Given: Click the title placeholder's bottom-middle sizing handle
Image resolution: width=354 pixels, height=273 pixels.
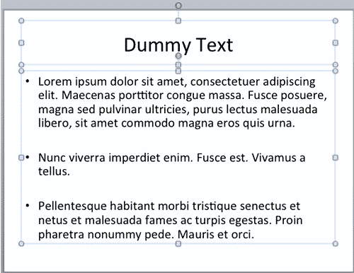Looking at the screenshot, I should 178,64.
